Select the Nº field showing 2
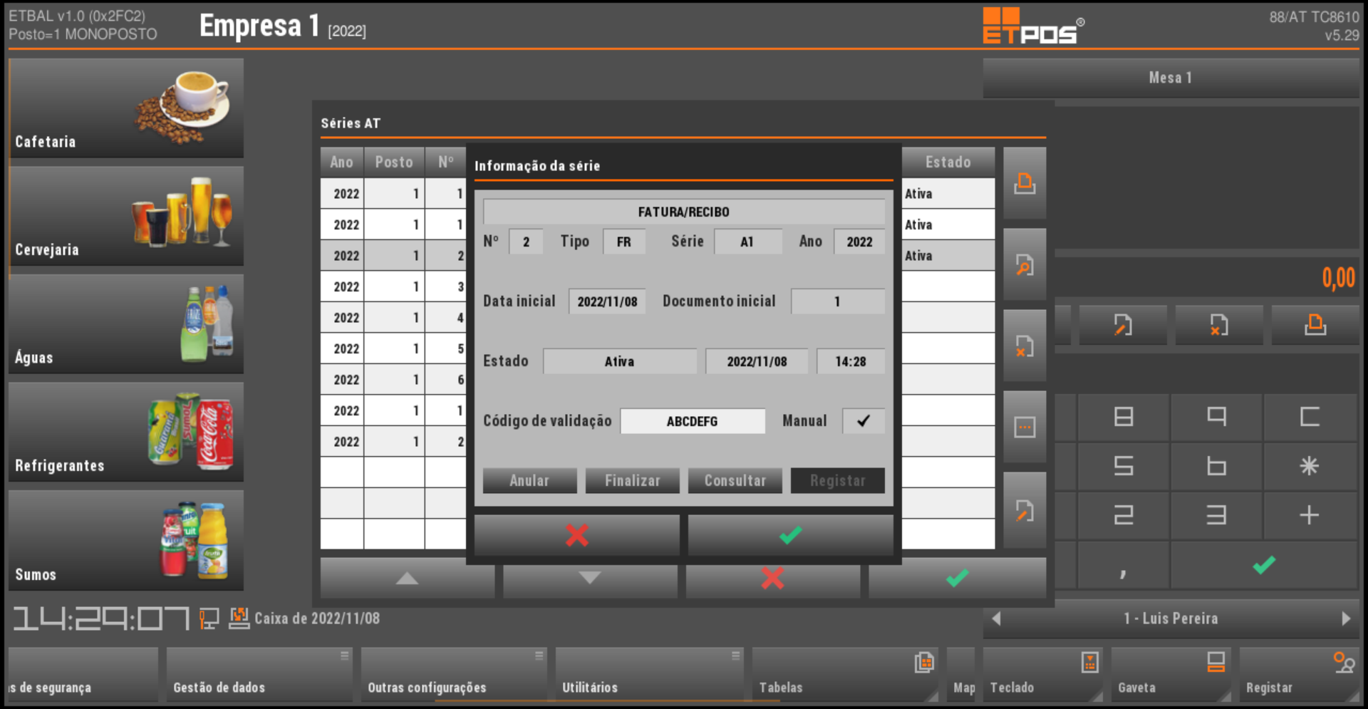This screenshot has height=709, width=1368. click(526, 242)
